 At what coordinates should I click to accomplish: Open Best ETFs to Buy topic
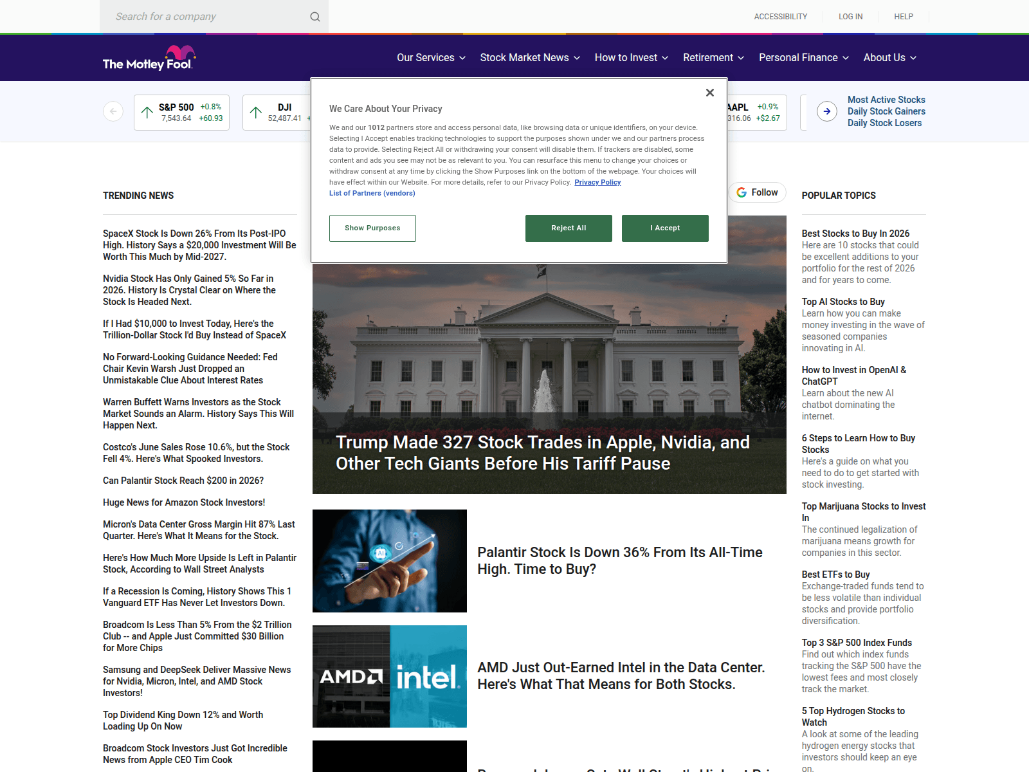[835, 574]
